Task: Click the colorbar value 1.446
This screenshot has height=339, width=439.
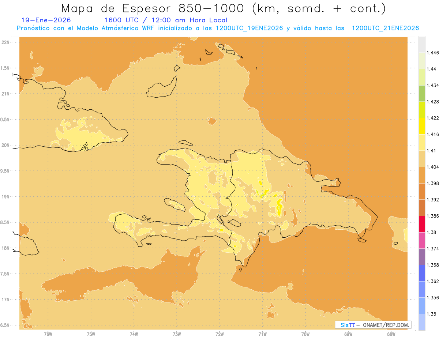Action: tap(433, 53)
